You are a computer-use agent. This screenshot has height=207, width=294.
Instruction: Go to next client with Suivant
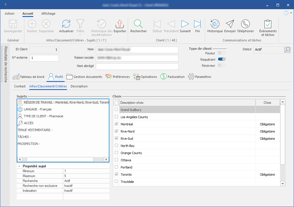click(185, 24)
